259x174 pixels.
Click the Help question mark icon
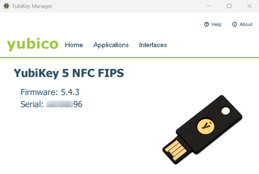click(x=207, y=24)
